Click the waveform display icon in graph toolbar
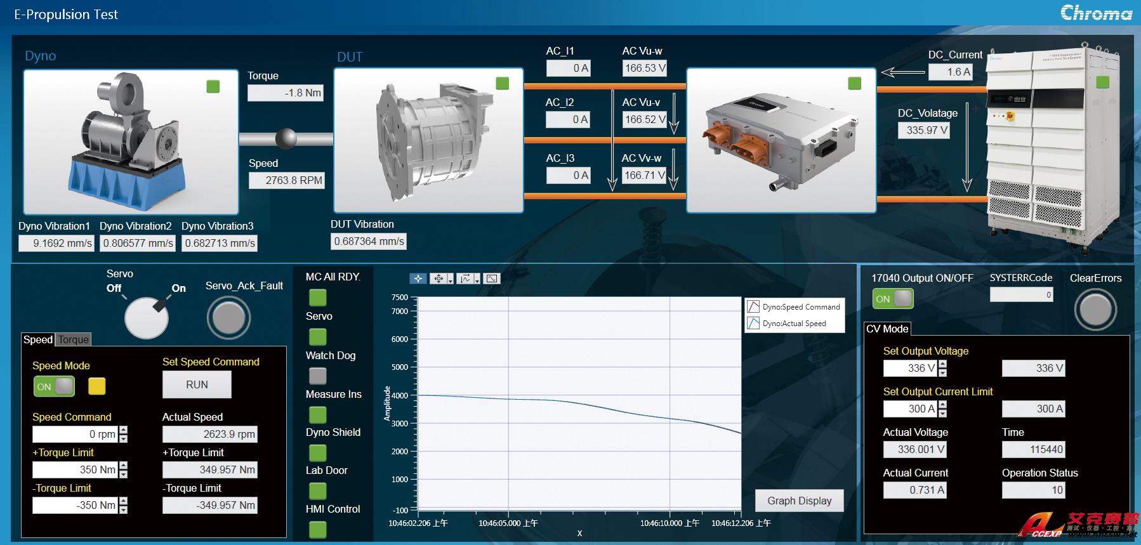 [x=492, y=279]
